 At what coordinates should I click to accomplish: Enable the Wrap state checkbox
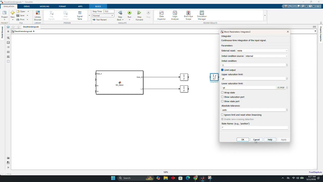[222, 93]
